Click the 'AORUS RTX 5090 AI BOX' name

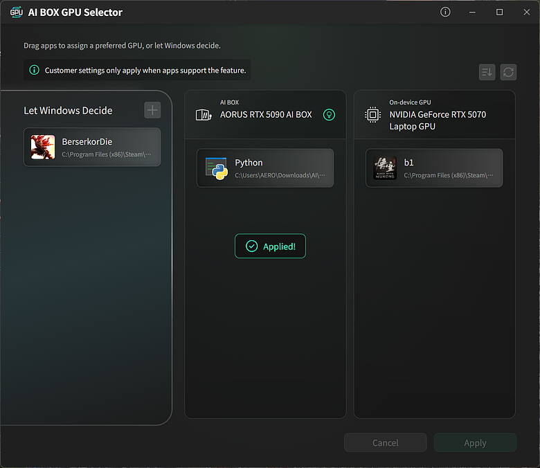(x=266, y=115)
